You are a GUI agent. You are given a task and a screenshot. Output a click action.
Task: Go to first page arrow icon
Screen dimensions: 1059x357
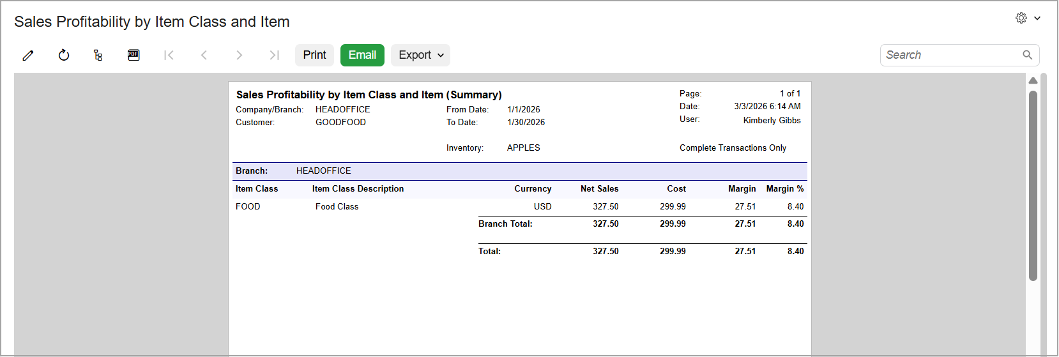[169, 56]
